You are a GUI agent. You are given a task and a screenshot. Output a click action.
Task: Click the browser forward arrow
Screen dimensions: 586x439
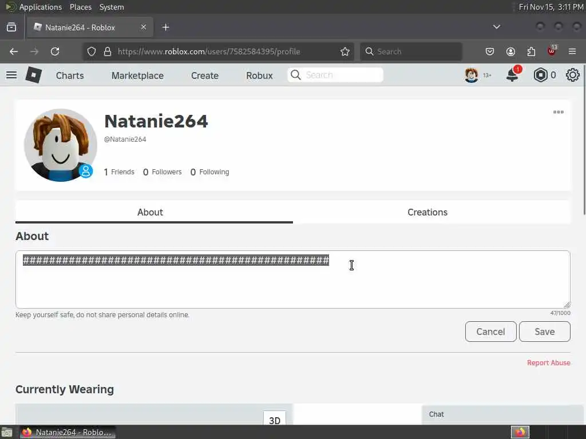pyautogui.click(x=34, y=51)
